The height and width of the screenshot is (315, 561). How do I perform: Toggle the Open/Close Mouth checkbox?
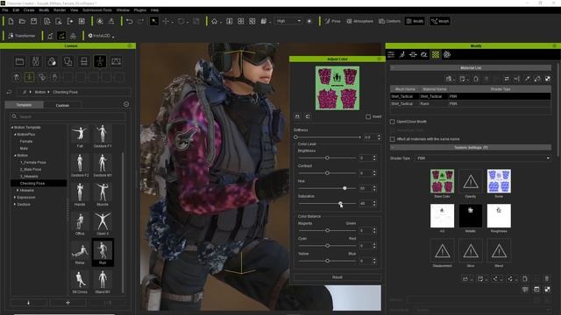(x=393, y=122)
